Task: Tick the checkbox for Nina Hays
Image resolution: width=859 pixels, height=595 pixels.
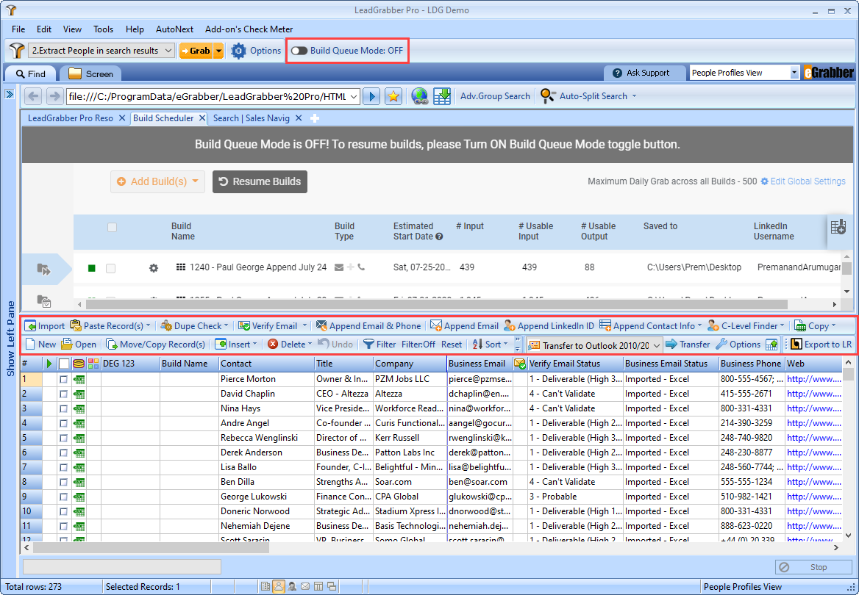Action: (63, 408)
